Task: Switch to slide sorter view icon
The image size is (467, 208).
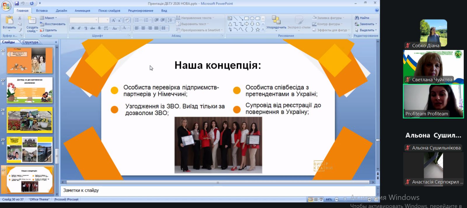Action: pos(316,199)
